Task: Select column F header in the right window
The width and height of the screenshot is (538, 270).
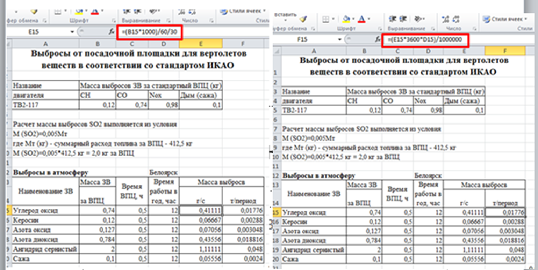Action: coord(505,51)
